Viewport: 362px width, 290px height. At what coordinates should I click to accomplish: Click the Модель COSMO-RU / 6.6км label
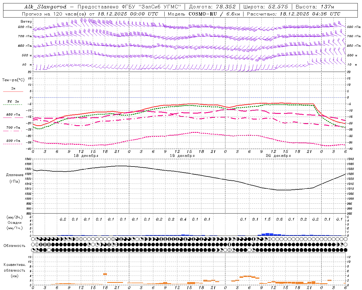[x=204, y=14]
